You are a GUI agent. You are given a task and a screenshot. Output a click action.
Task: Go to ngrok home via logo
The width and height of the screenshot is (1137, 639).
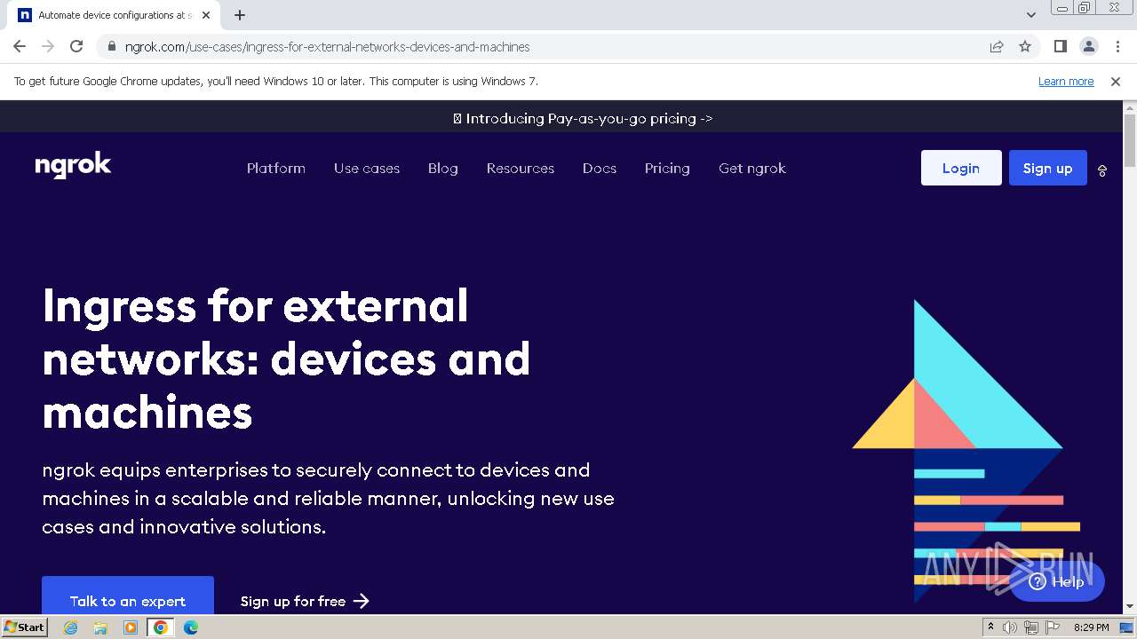tap(73, 166)
